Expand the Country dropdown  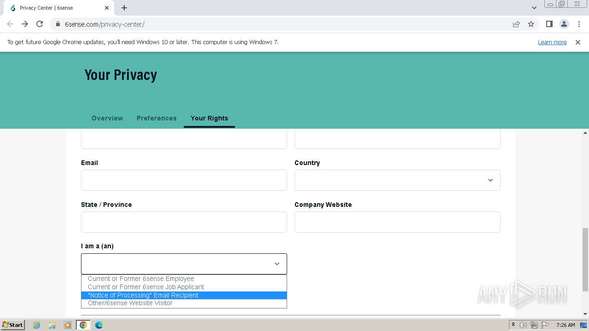pyautogui.click(x=398, y=180)
